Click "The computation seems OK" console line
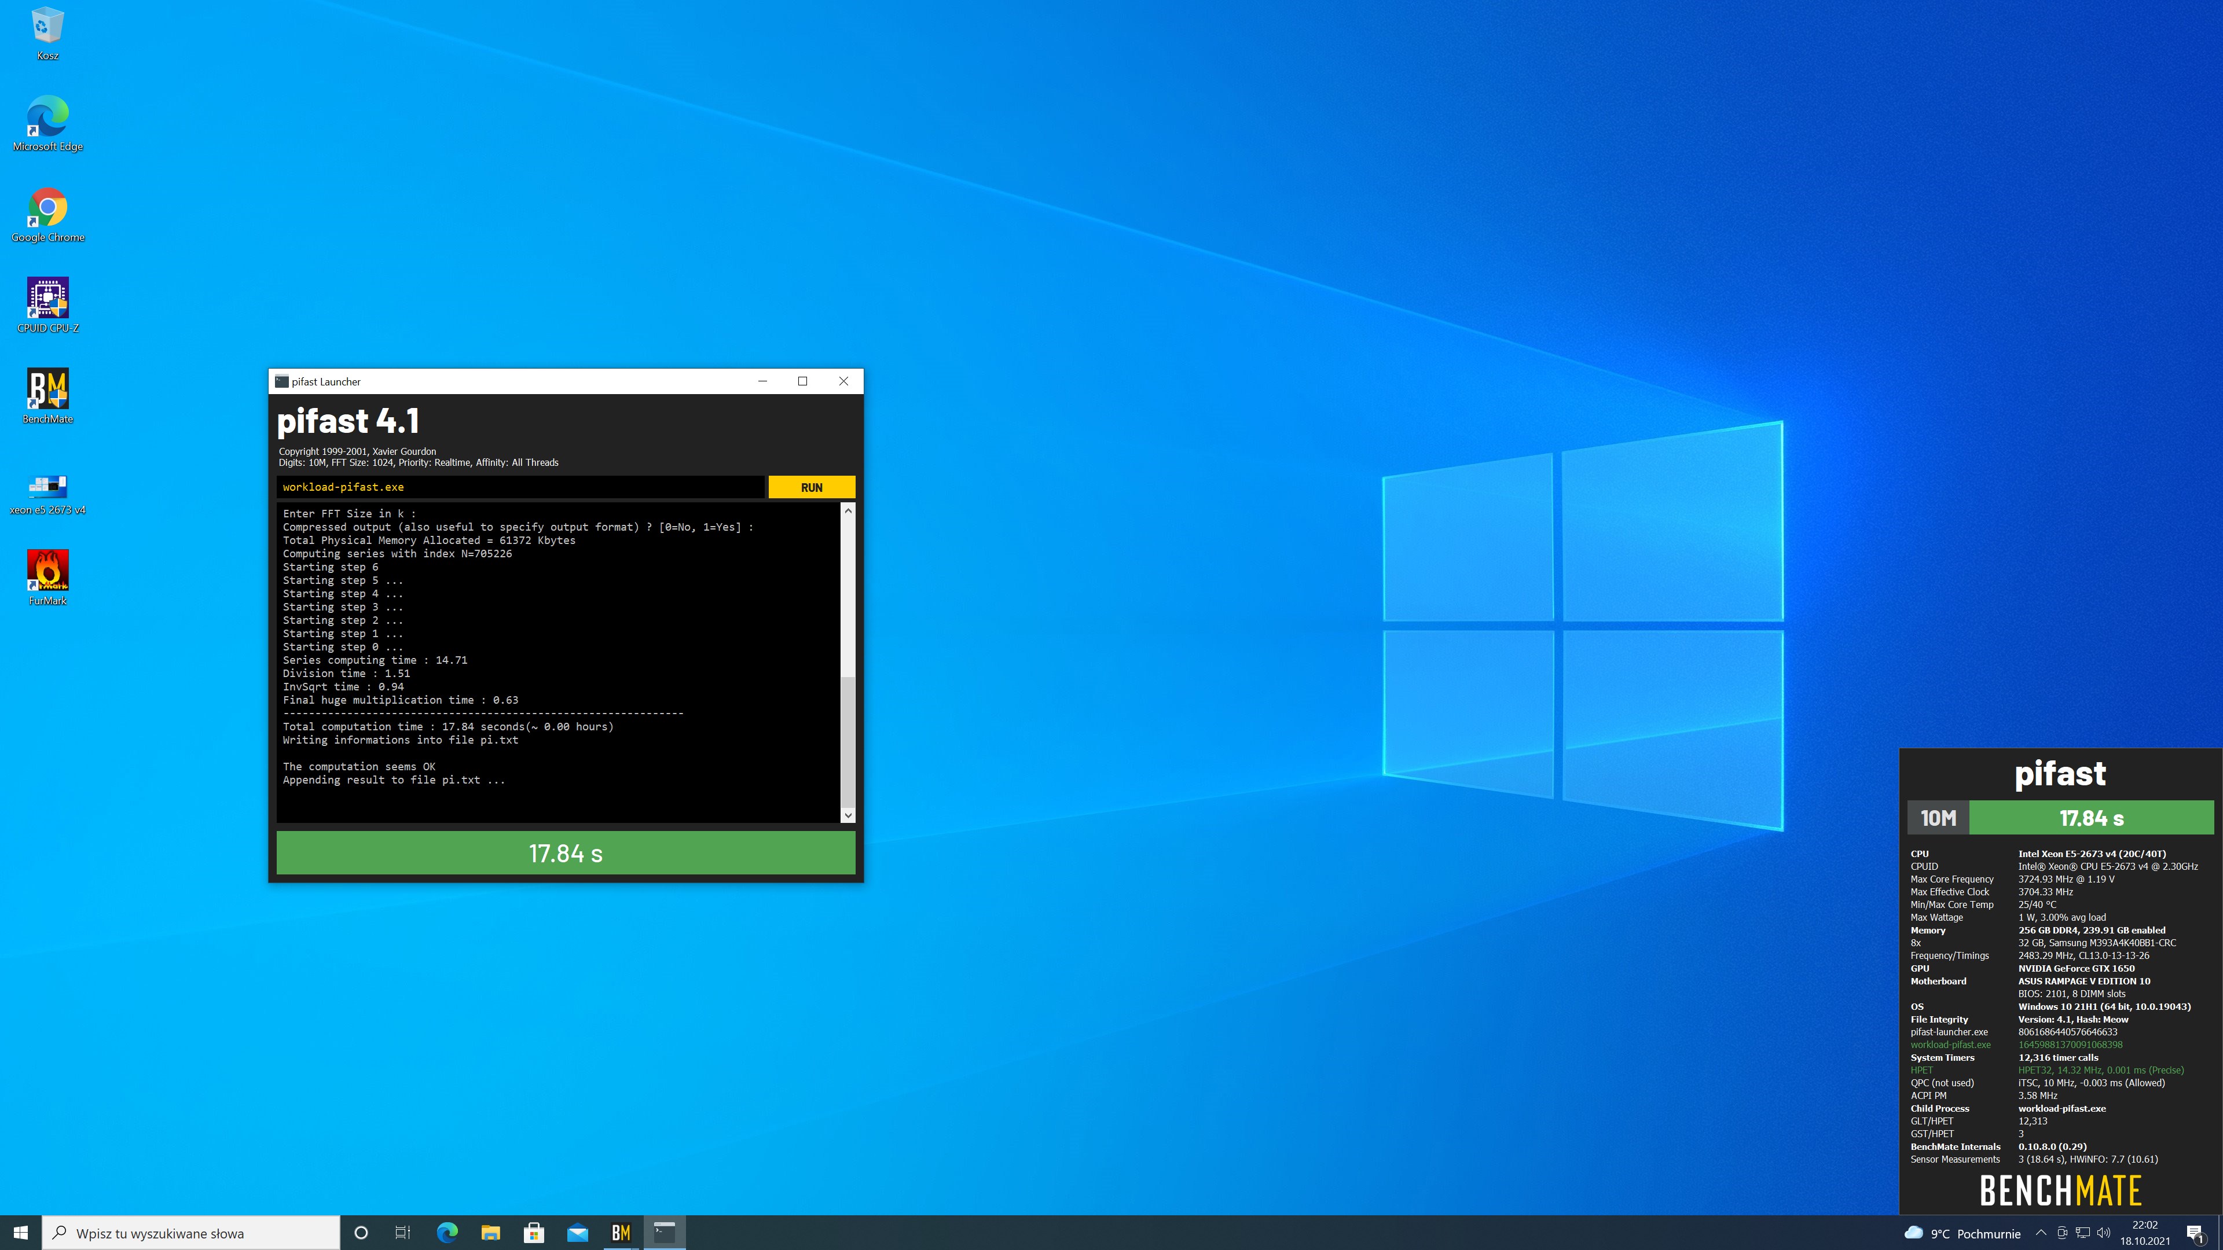 359,767
